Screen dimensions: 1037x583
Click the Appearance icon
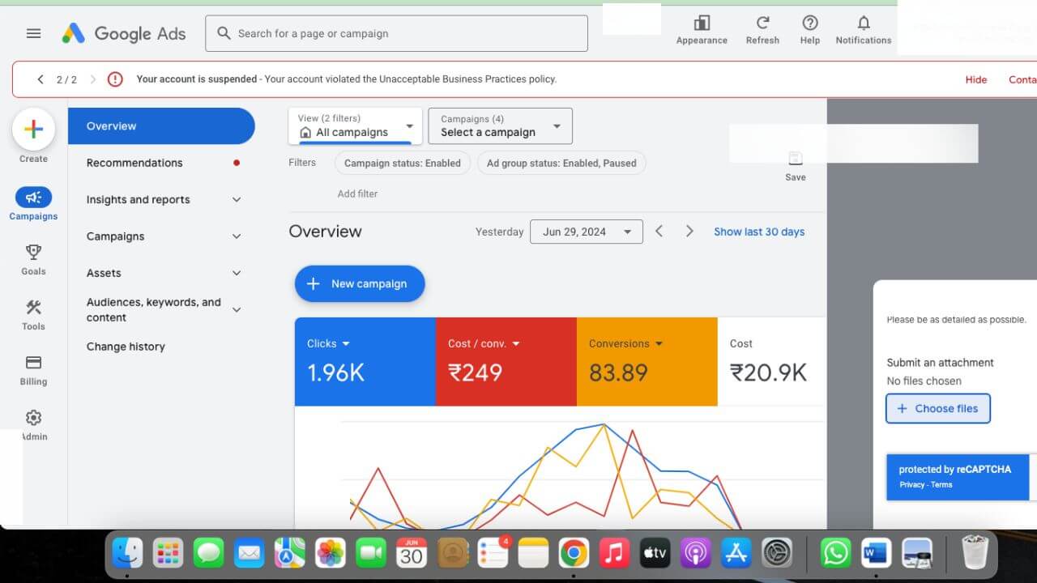tap(702, 23)
